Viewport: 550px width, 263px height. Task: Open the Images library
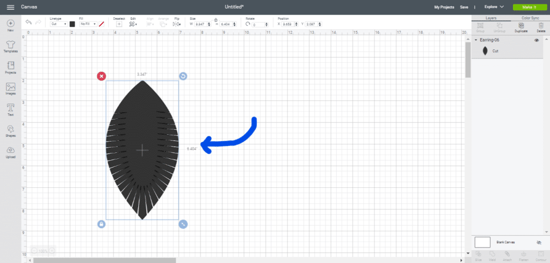point(10,87)
